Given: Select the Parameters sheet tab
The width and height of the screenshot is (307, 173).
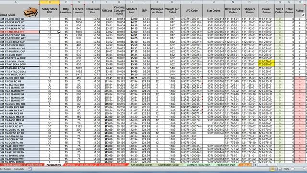Looking at the screenshot, I should point(54,165).
